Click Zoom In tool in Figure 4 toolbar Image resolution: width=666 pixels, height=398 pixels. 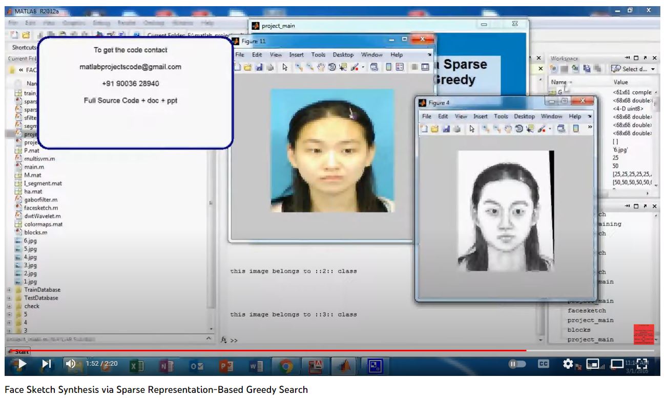(x=485, y=129)
